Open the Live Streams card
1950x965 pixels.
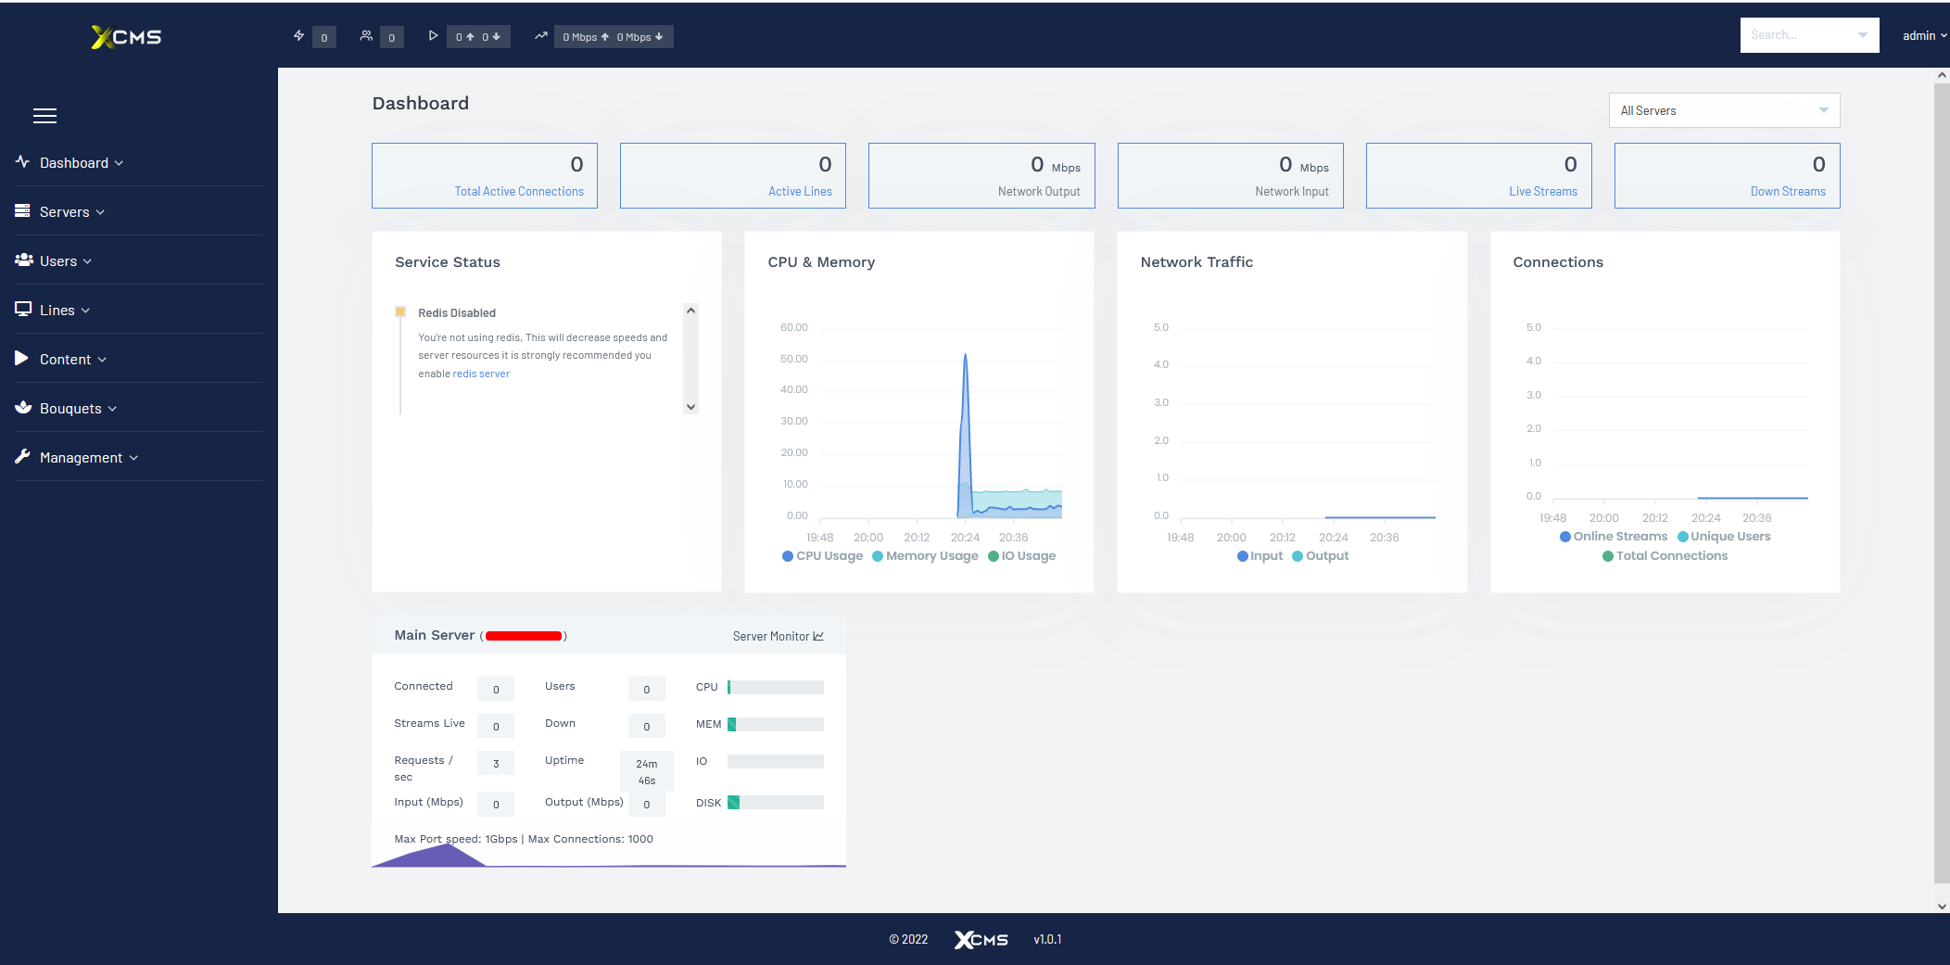click(x=1479, y=175)
